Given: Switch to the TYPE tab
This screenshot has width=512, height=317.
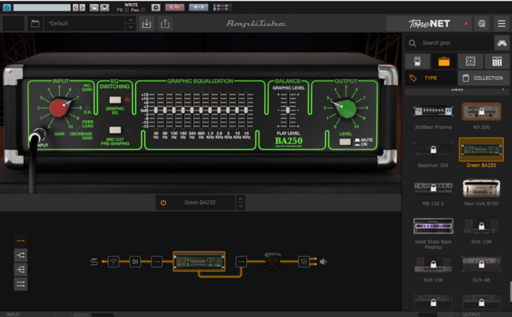Looking at the screenshot, I should [430, 78].
